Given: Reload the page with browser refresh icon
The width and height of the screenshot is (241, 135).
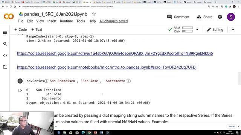Looking at the screenshot, I should [11, 7].
